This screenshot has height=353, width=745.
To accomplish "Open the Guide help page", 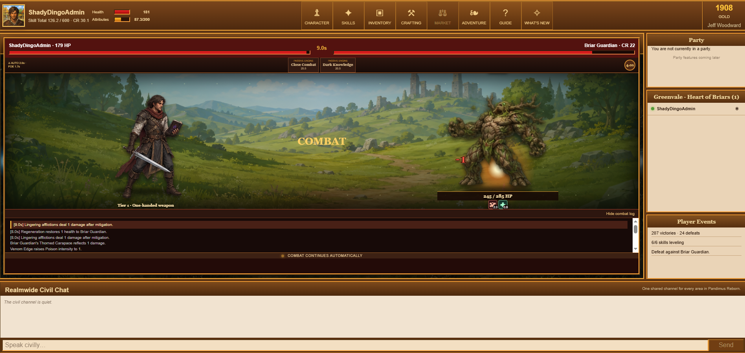I will pos(505,16).
